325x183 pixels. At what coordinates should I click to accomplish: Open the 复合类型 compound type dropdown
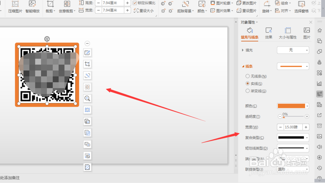[x=293, y=137]
